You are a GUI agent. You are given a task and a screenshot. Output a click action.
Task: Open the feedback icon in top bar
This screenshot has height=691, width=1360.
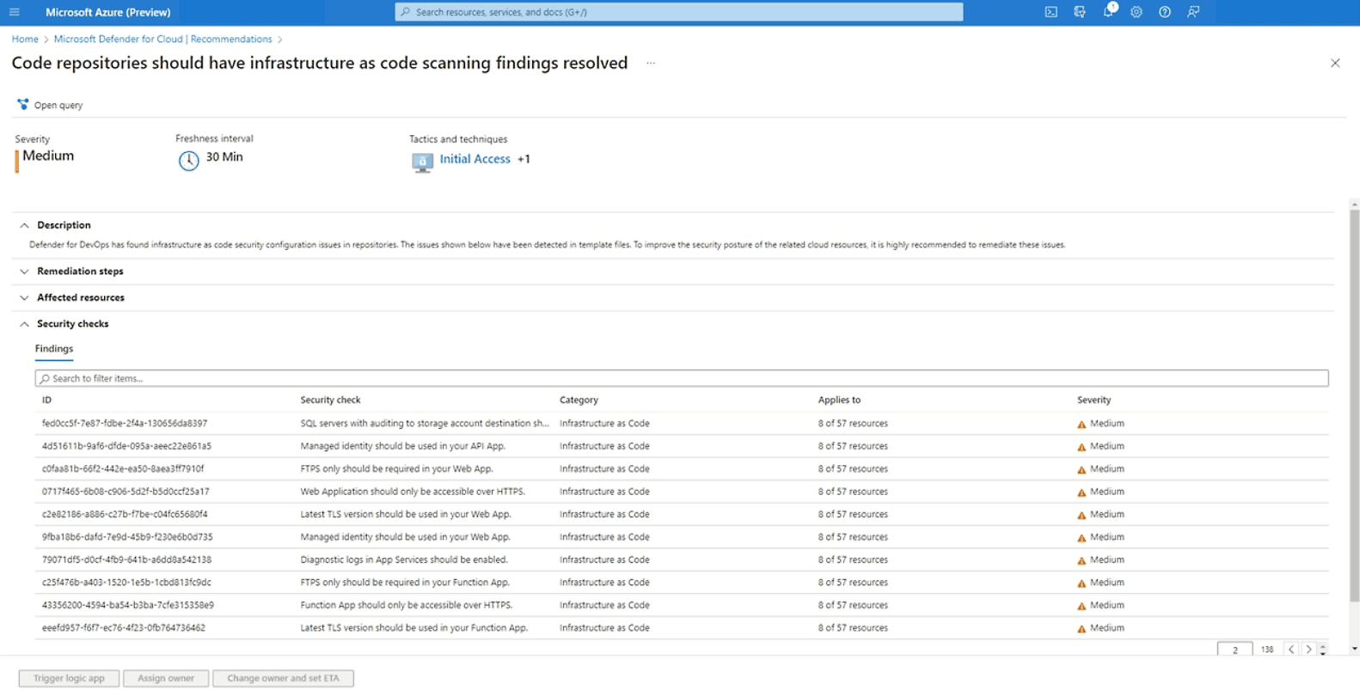point(1193,12)
